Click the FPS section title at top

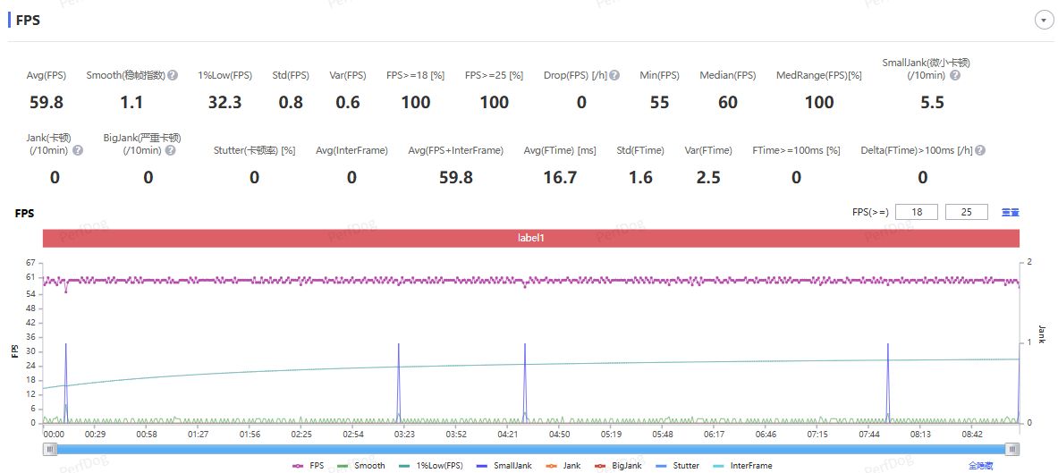28,21
